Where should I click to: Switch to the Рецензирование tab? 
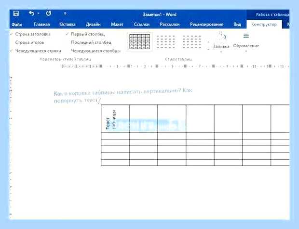click(206, 25)
